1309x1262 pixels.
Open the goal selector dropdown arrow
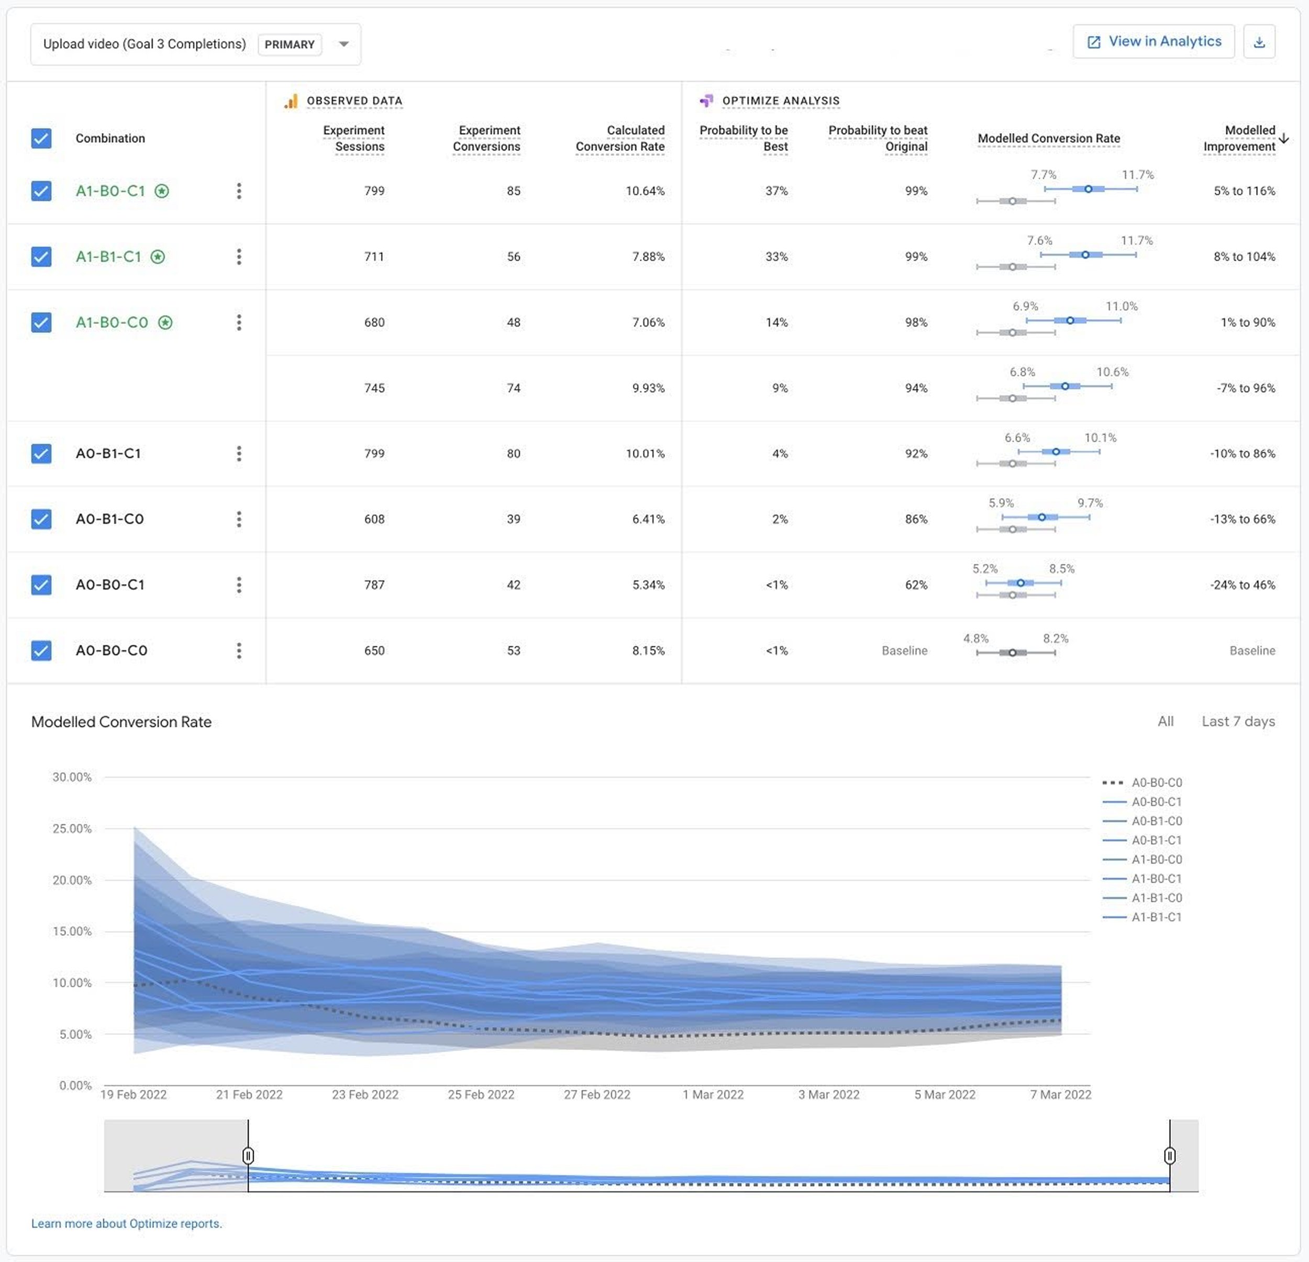(343, 44)
